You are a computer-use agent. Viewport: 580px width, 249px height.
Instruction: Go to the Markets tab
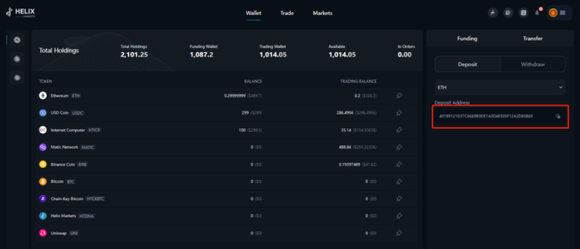[x=323, y=13]
